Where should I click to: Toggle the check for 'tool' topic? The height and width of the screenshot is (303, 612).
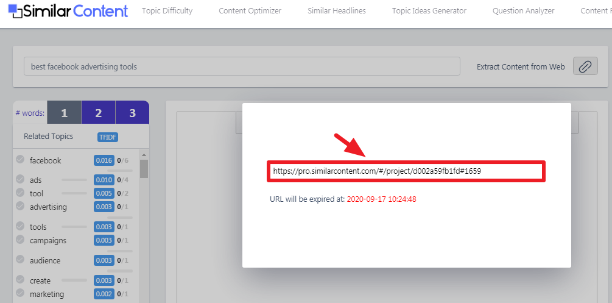click(20, 193)
